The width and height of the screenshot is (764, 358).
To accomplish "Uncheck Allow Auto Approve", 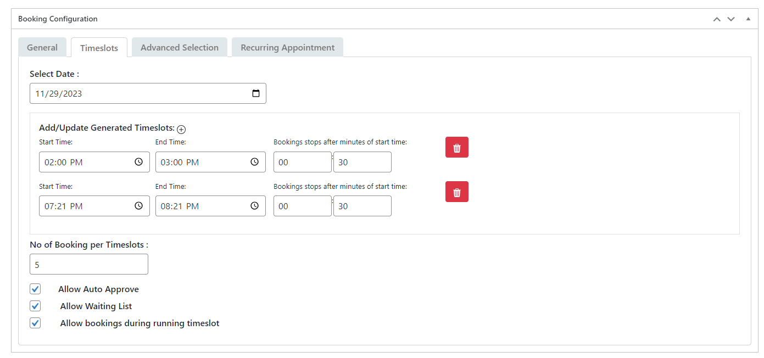I will (x=35, y=289).
